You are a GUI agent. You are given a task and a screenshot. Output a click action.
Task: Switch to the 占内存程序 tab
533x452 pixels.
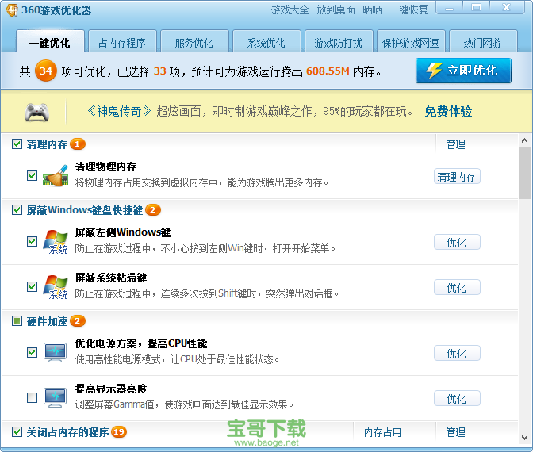click(x=122, y=43)
